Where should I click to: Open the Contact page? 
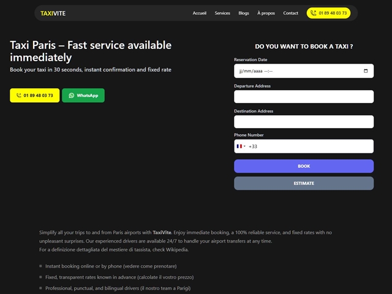point(291,13)
